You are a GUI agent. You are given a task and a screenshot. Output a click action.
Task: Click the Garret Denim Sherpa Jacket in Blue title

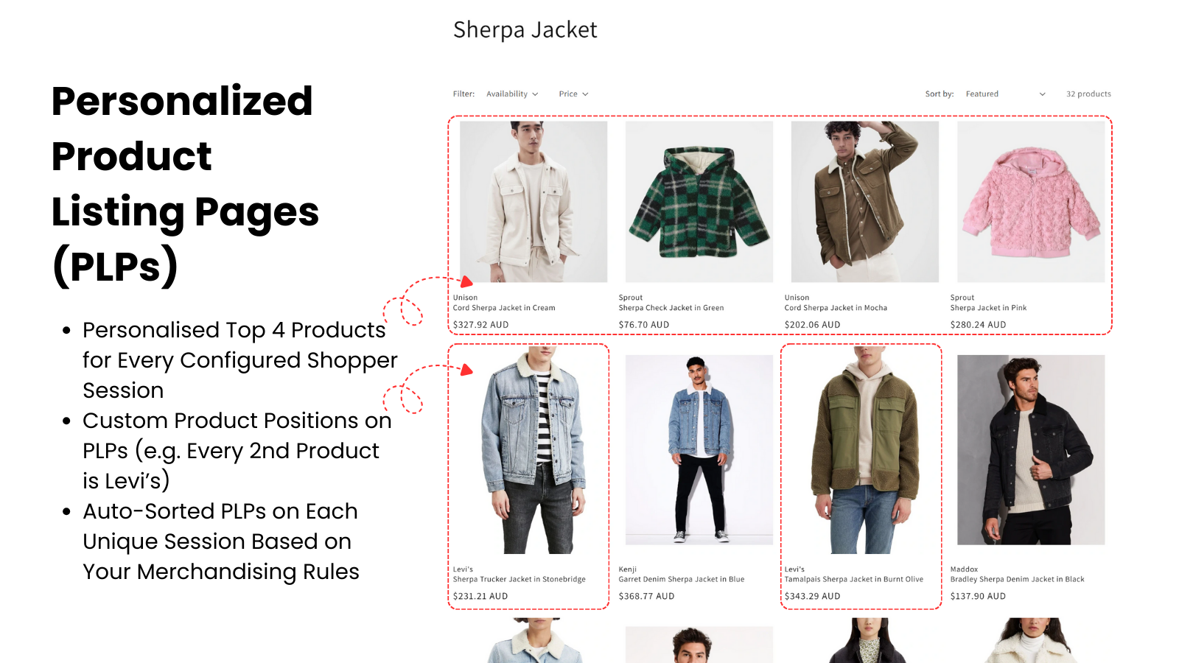click(682, 580)
